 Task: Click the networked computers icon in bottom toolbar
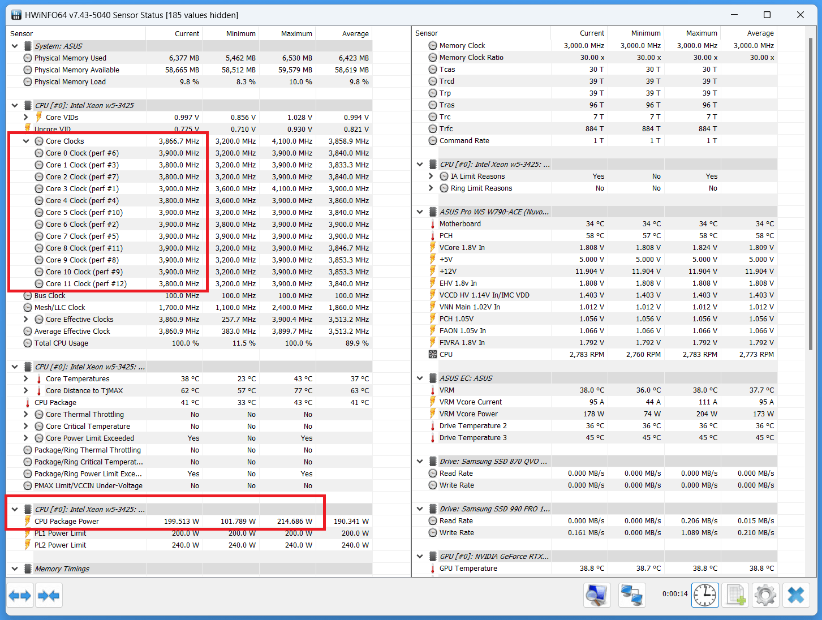click(x=632, y=595)
